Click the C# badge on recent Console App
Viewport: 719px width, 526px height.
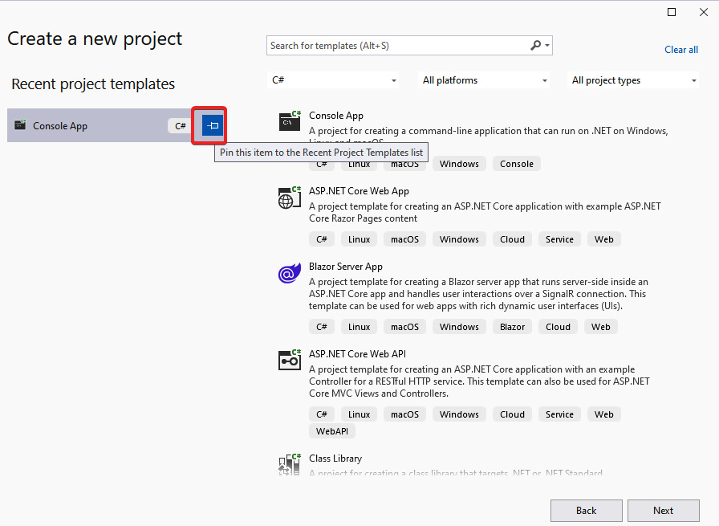coord(181,126)
